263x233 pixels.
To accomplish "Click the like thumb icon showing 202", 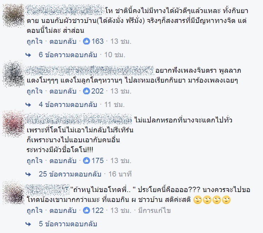I will click(x=86, y=91).
